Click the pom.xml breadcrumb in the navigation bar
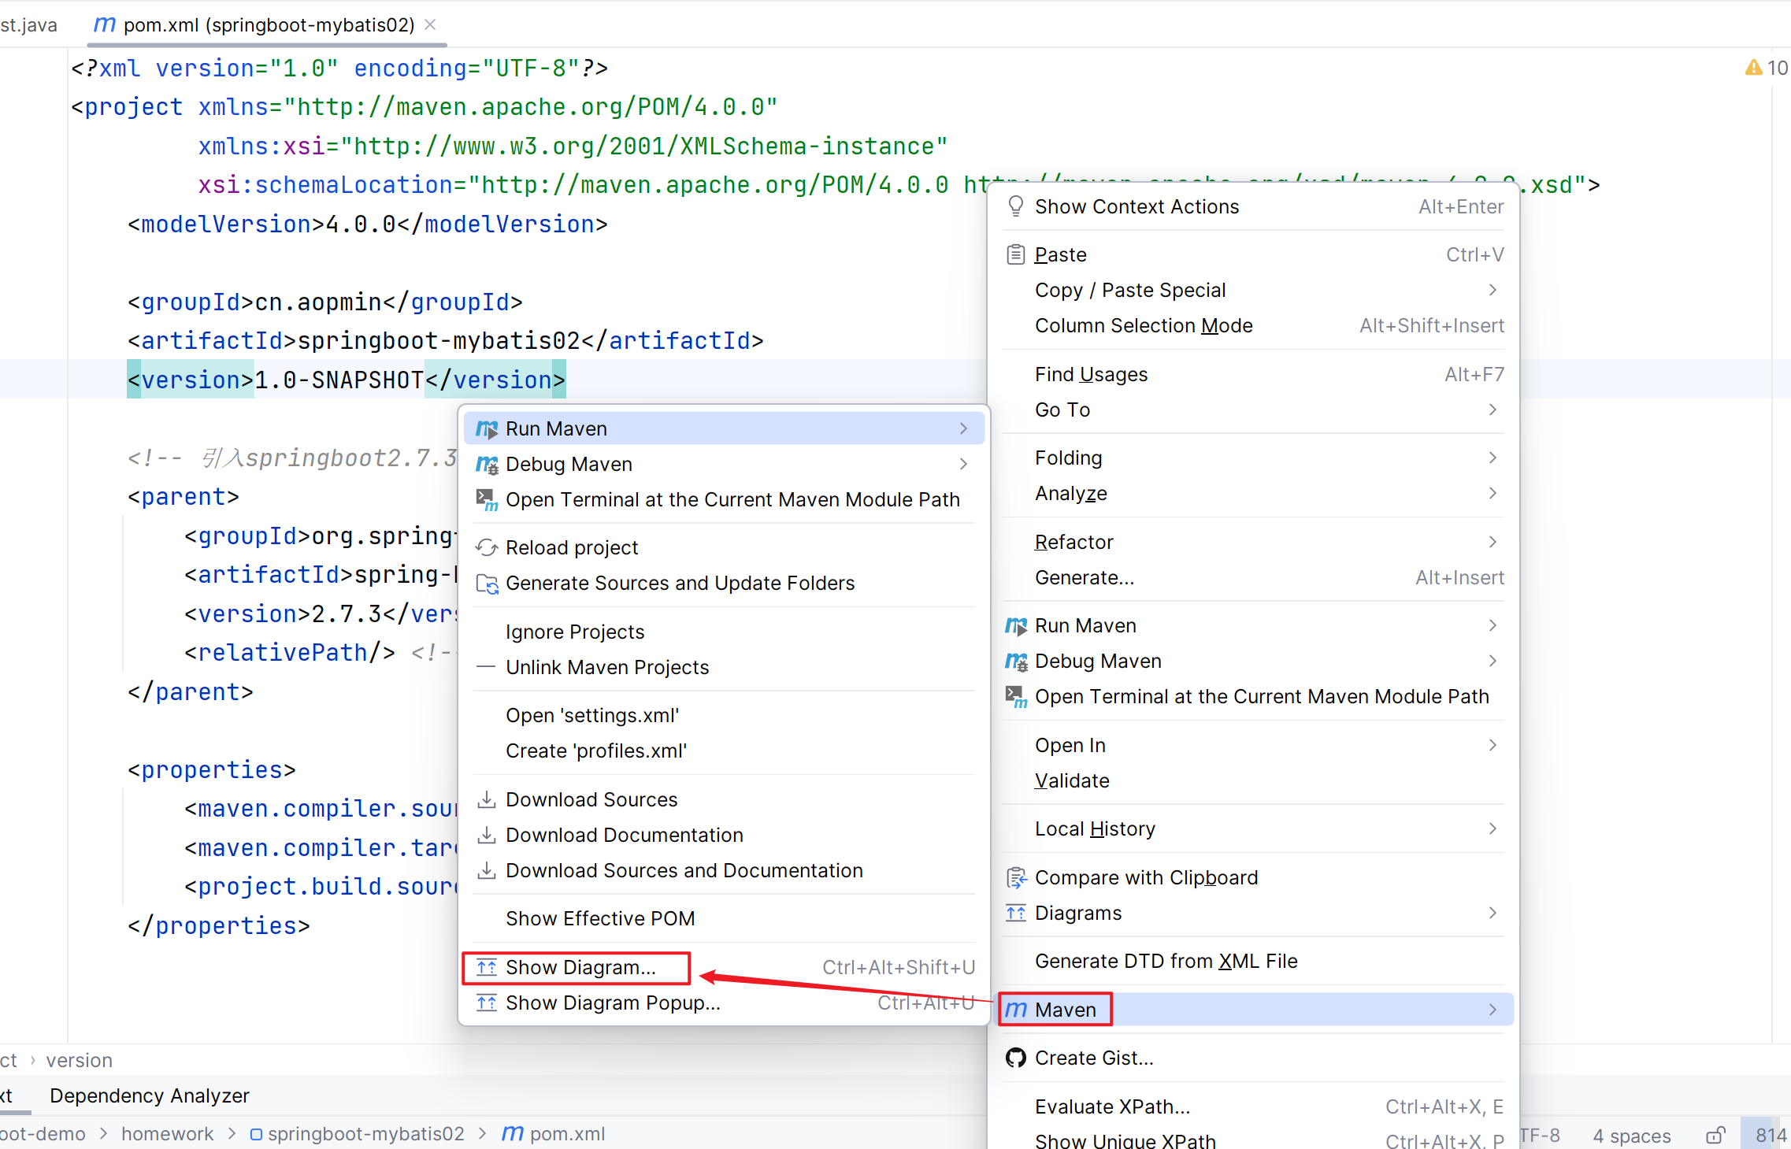Viewport: 1791px width, 1149px height. (x=554, y=1135)
